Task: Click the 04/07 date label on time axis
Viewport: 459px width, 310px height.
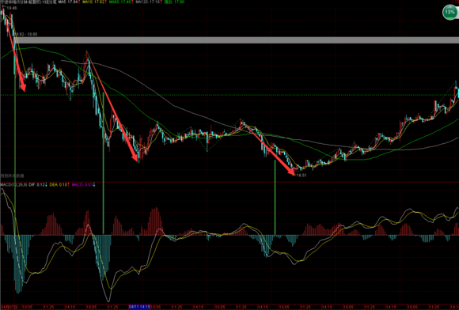Action: tap(9, 307)
